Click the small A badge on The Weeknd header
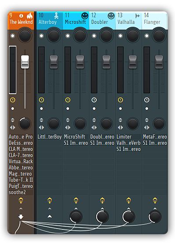 (21, 16)
